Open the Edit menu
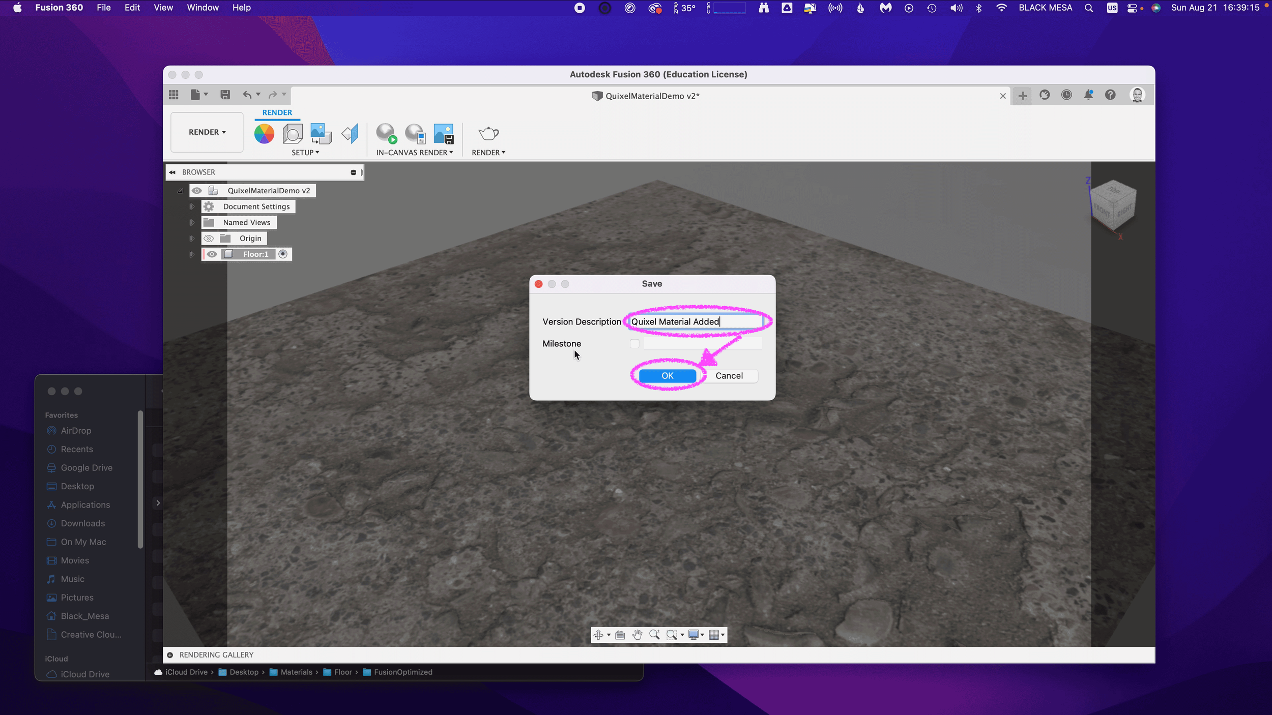The image size is (1272, 715). [x=132, y=8]
